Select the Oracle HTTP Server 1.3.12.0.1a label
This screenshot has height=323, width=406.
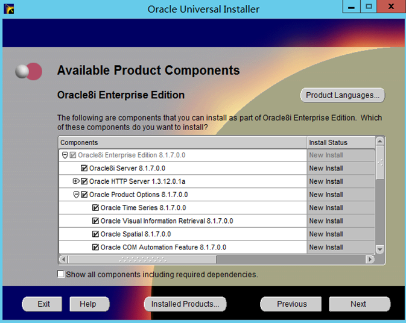[x=137, y=181]
